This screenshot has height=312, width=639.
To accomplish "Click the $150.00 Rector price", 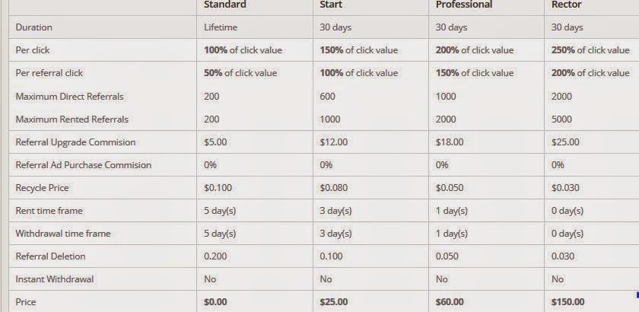I will point(568,302).
